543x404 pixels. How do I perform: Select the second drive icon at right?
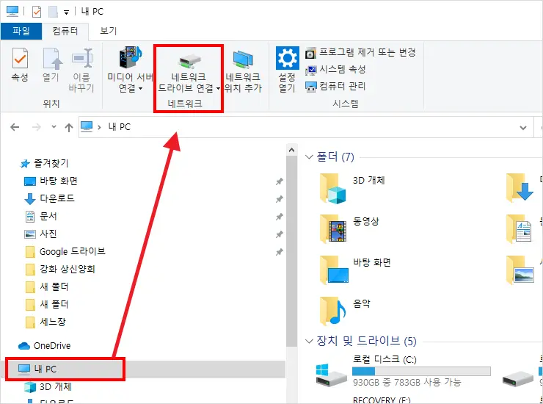(518, 379)
